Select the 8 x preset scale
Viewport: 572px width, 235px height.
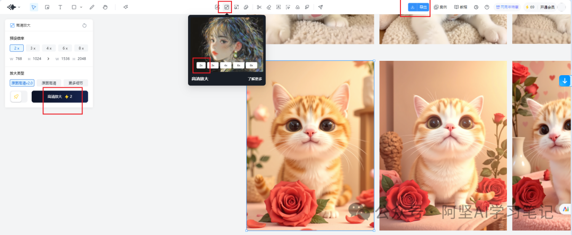click(x=81, y=48)
